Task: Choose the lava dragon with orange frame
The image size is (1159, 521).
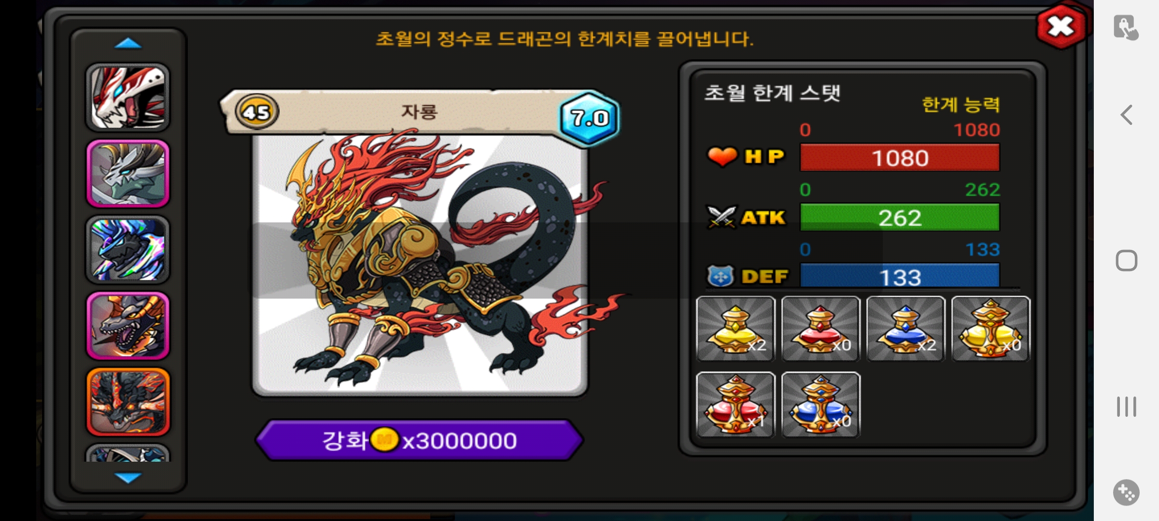Action: (128, 402)
